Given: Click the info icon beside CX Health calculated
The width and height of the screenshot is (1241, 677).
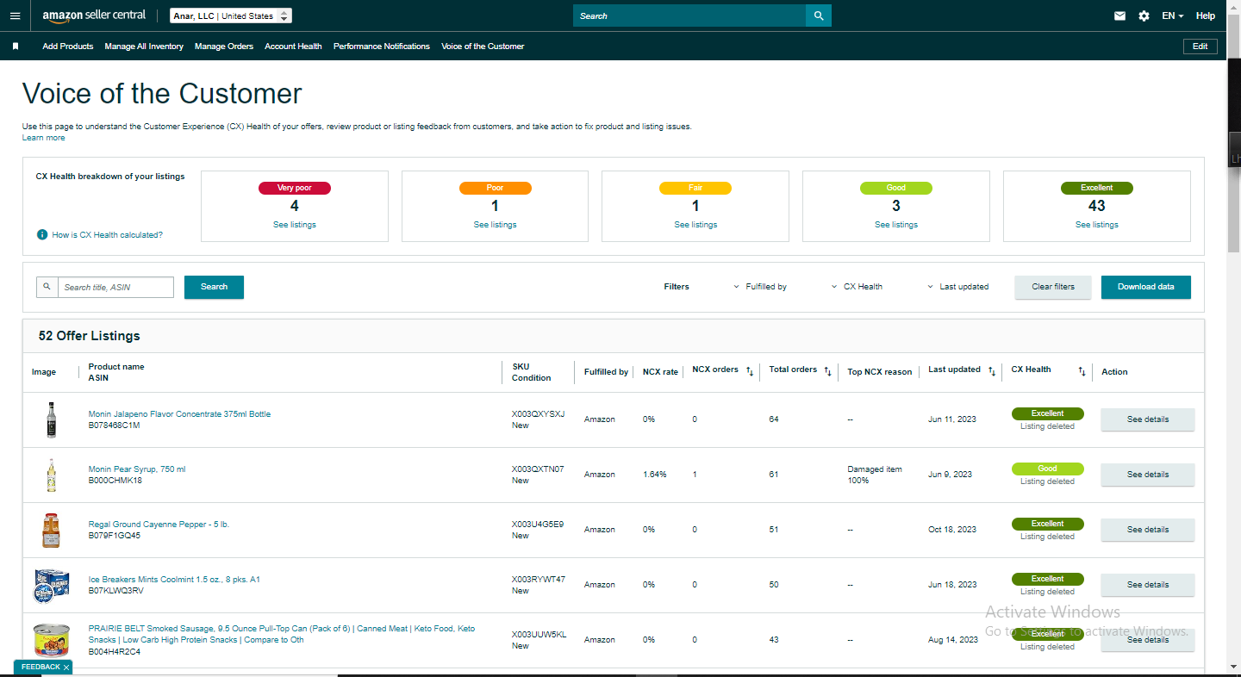Looking at the screenshot, I should (x=42, y=234).
